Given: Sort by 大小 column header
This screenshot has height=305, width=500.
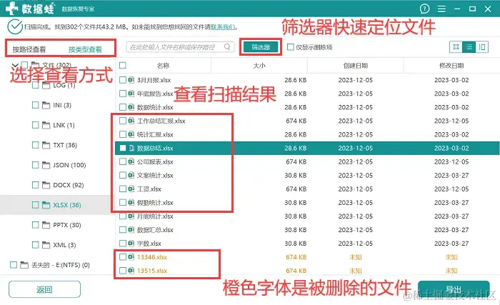Looking at the screenshot, I should 259,66.
